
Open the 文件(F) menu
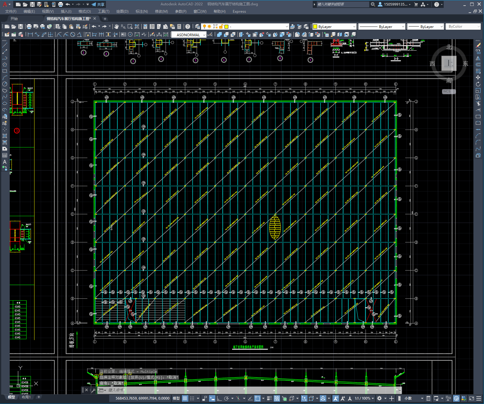tap(11, 11)
